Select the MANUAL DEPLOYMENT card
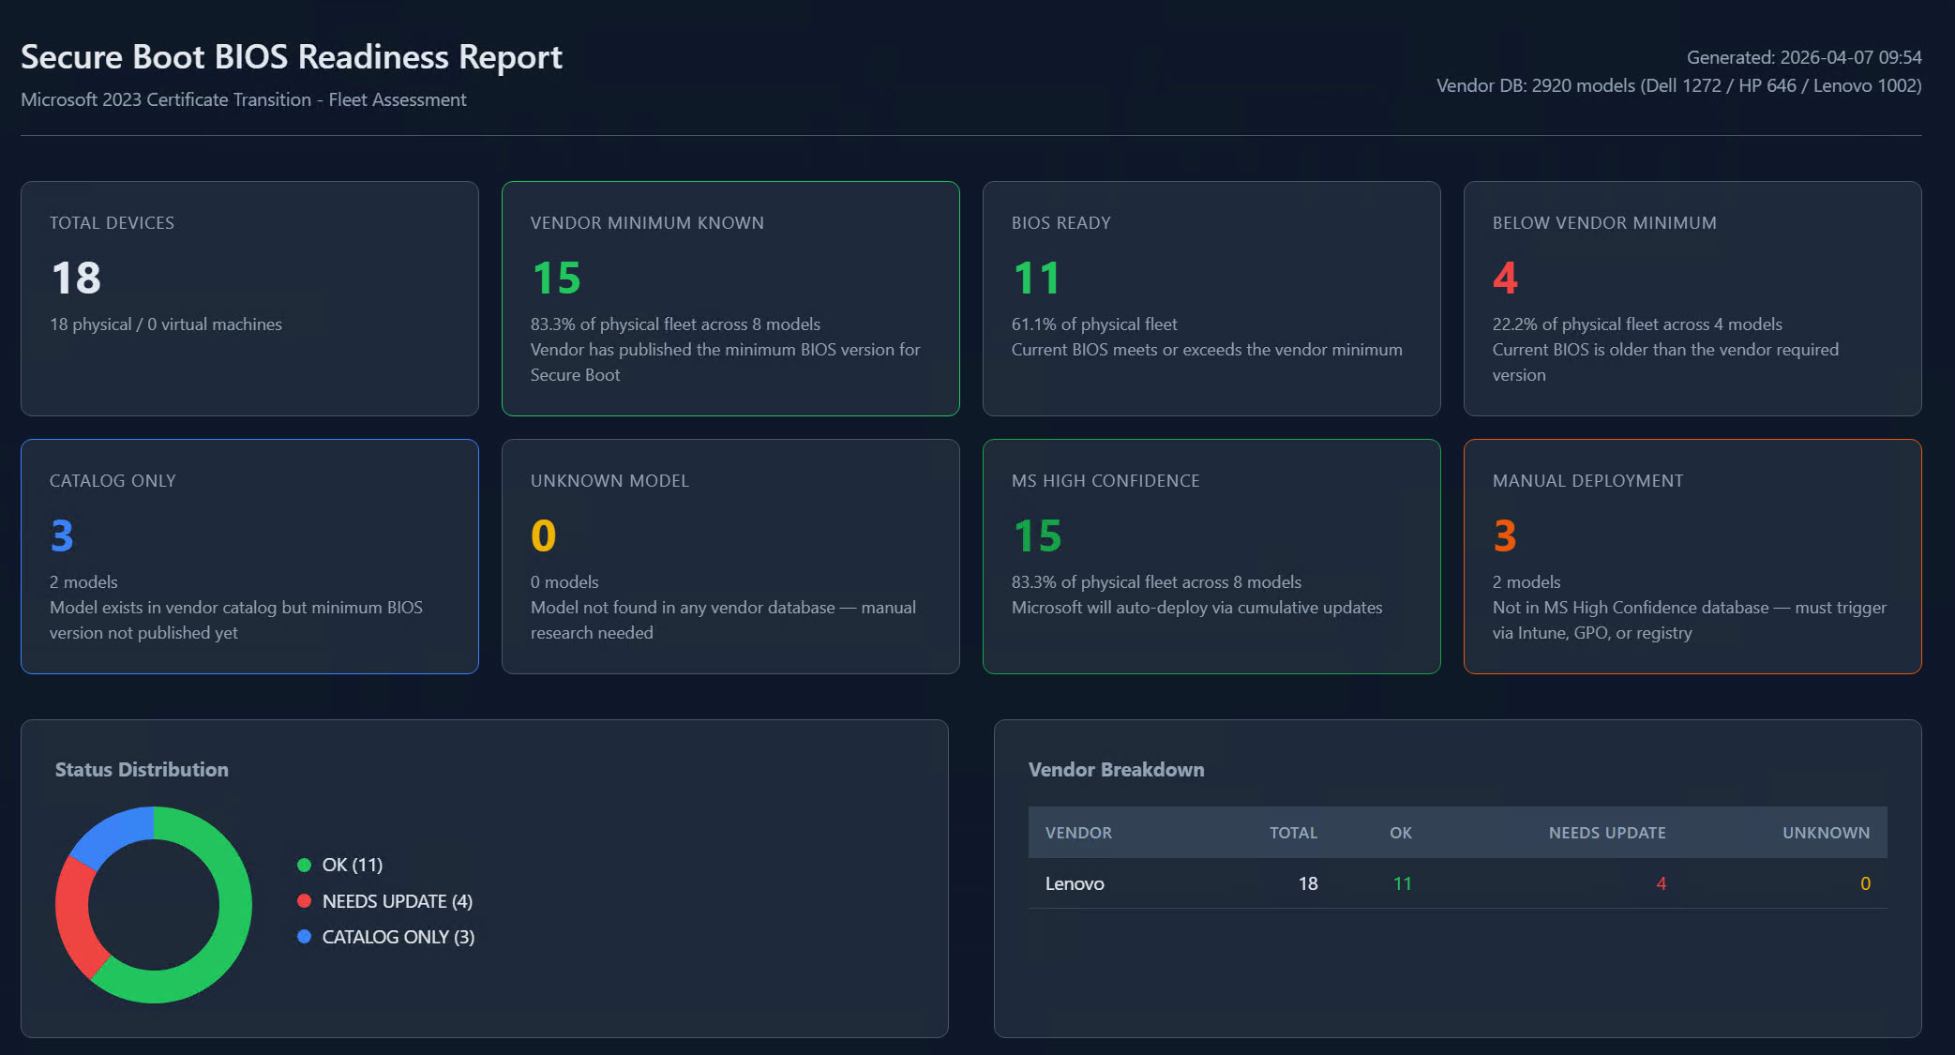 click(1692, 556)
